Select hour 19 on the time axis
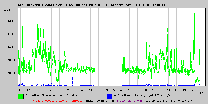Viewport: 208px width, 104px height. click(44, 90)
